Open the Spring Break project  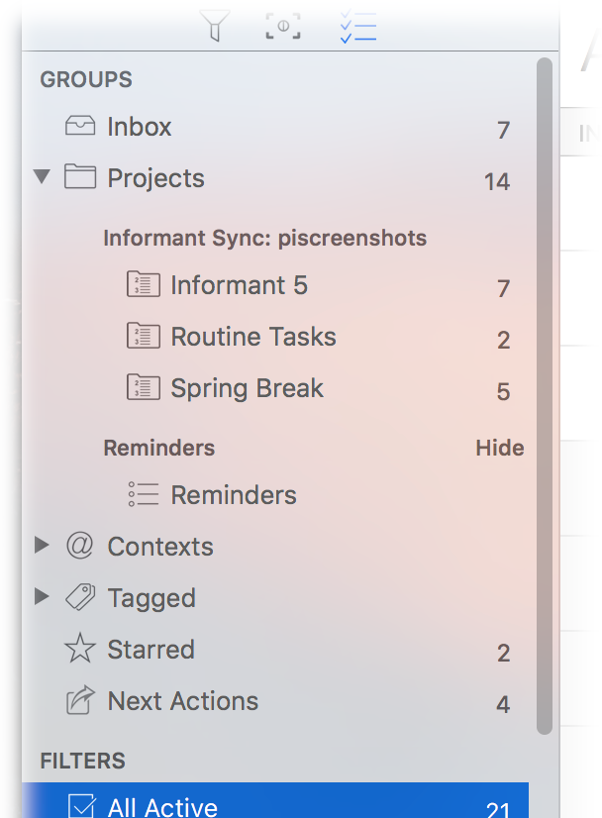[247, 388]
